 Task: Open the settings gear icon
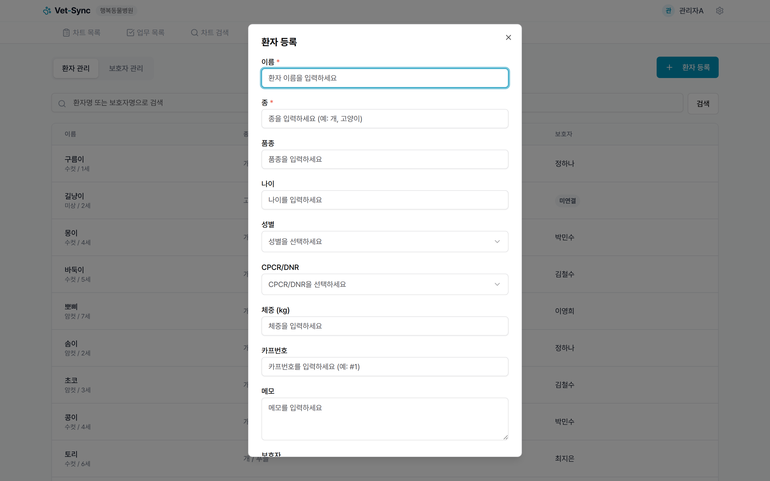coord(720,10)
